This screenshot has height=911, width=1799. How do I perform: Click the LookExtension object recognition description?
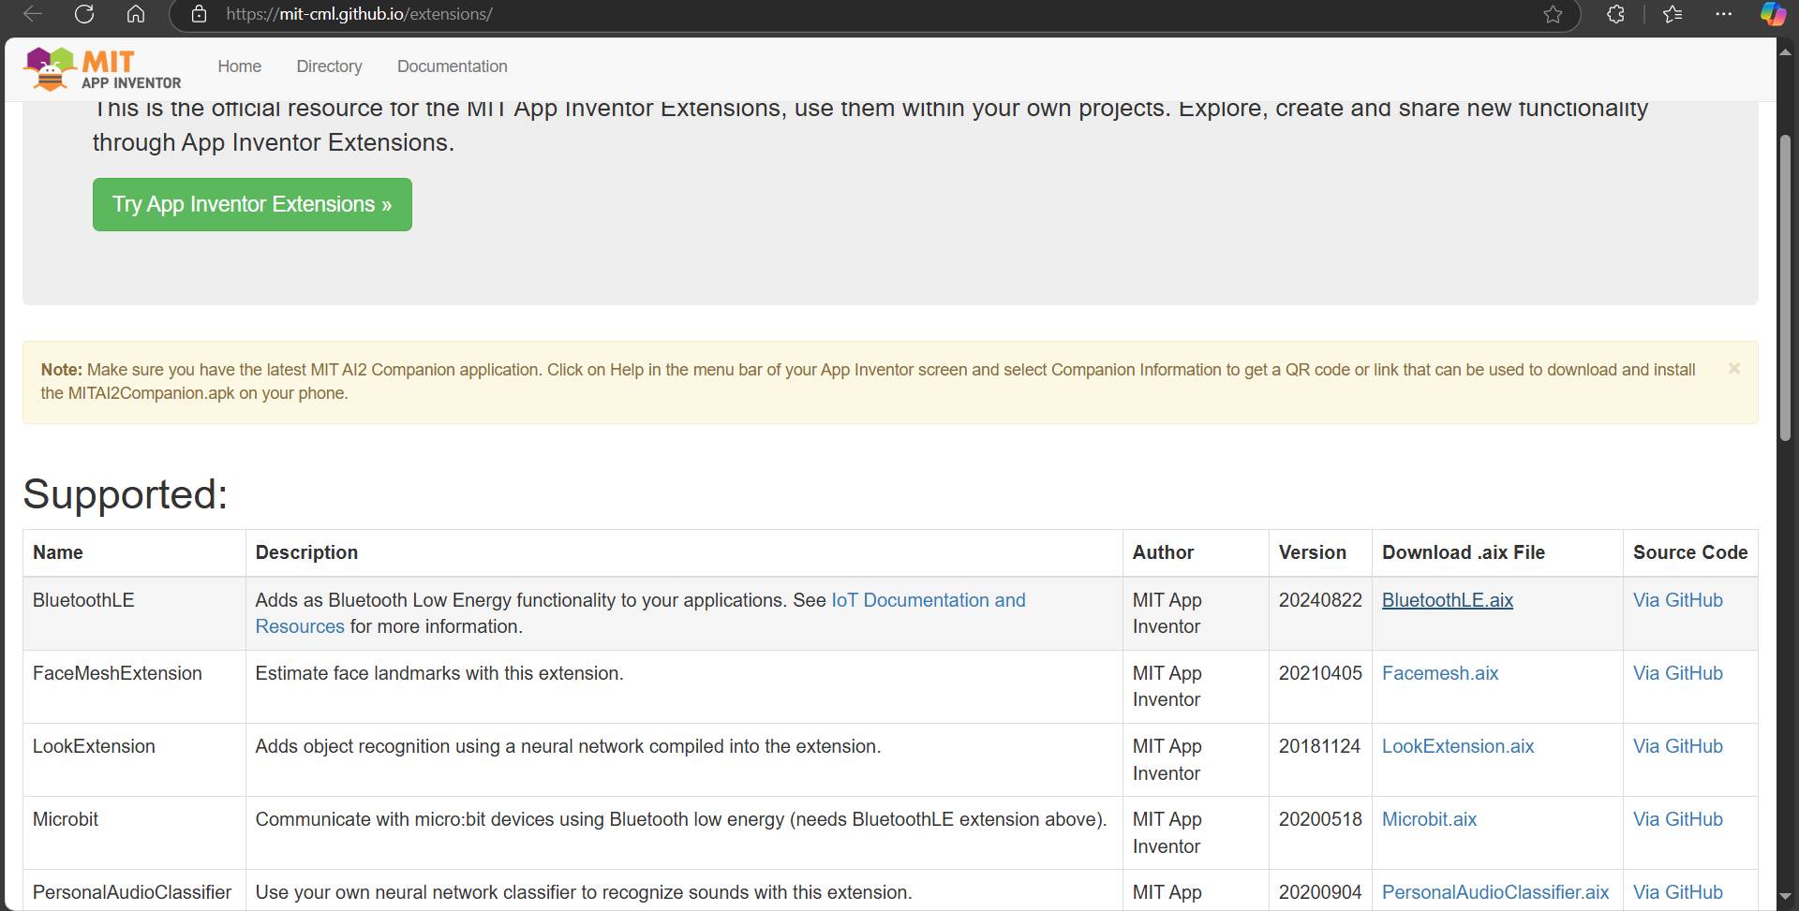click(x=568, y=746)
